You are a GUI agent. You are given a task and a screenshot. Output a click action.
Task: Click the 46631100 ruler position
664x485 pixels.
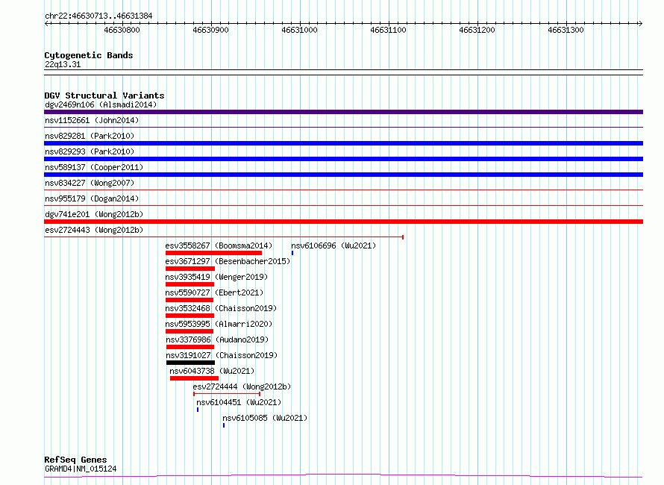pyautogui.click(x=388, y=30)
